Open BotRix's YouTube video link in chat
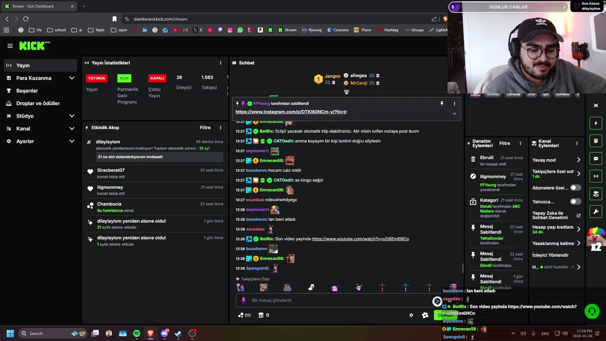The image size is (606, 341). tap(360, 239)
